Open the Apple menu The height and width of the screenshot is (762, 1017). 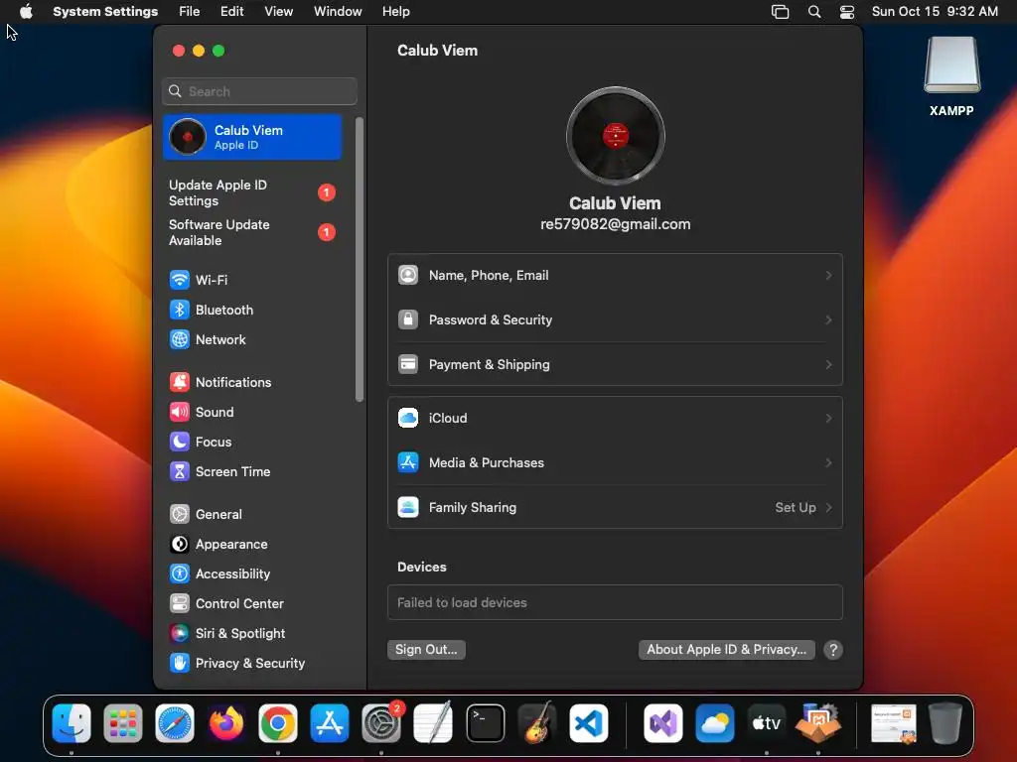click(26, 12)
